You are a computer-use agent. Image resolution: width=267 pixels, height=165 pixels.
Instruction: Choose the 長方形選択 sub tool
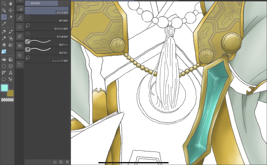click(47, 11)
